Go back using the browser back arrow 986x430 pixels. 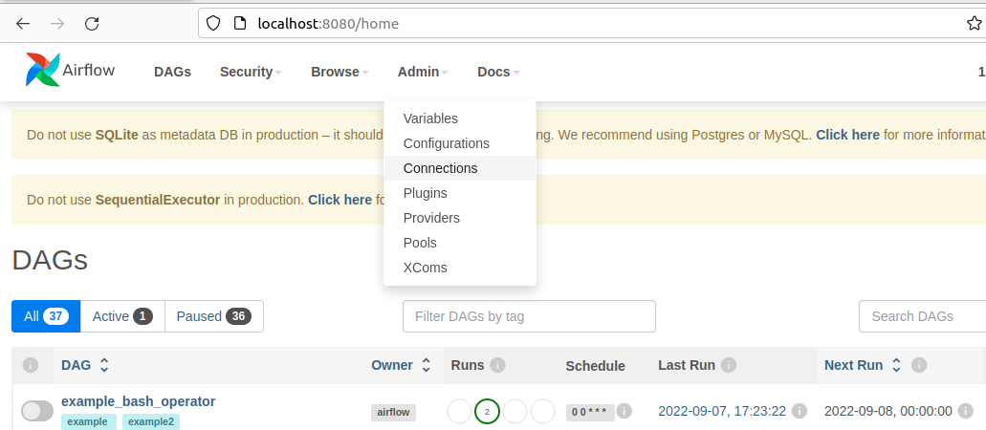tap(23, 24)
